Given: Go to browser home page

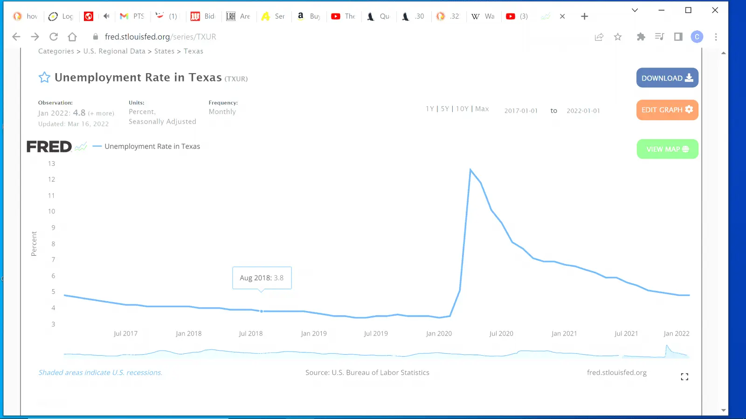Looking at the screenshot, I should 72,37.
